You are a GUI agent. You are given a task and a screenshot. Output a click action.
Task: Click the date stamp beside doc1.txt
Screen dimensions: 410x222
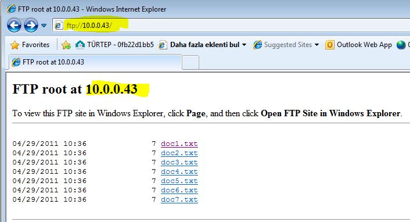click(49, 144)
